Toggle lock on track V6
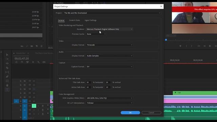 coord(20,81)
